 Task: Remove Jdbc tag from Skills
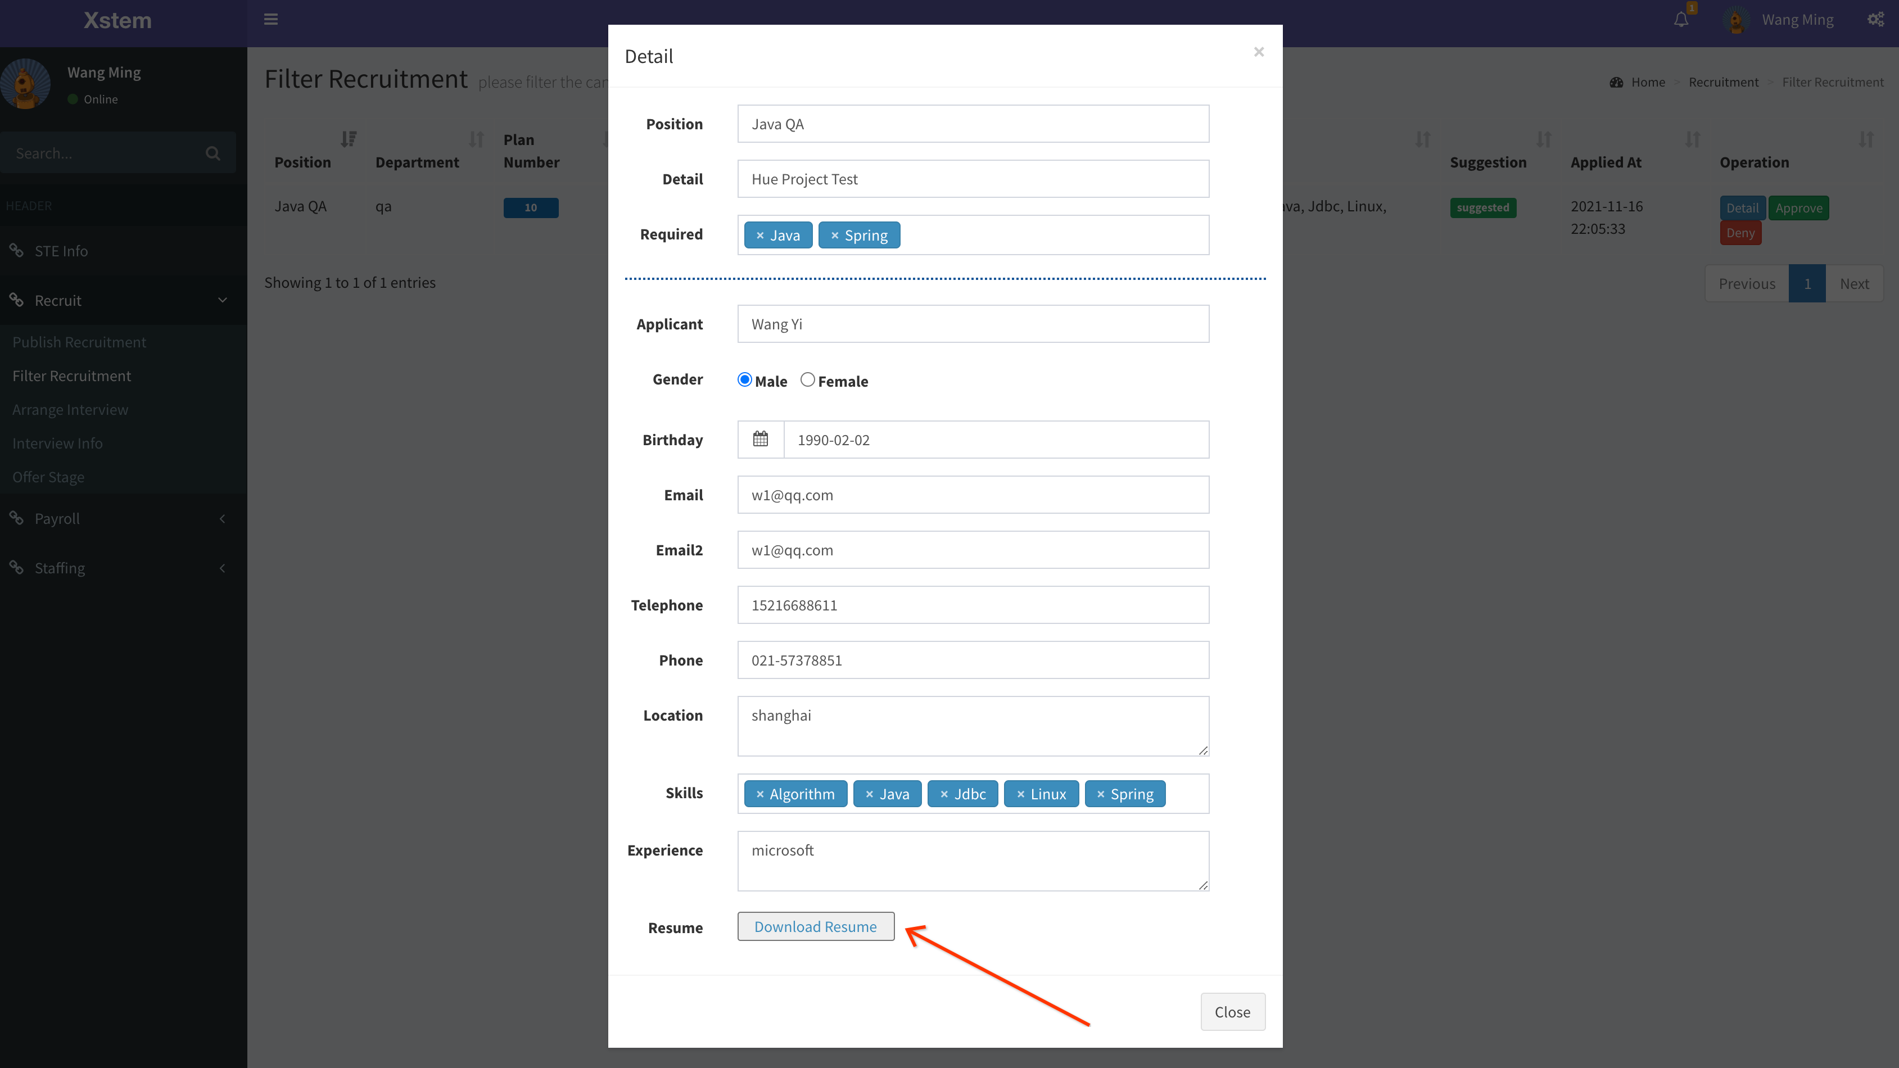[x=944, y=795]
